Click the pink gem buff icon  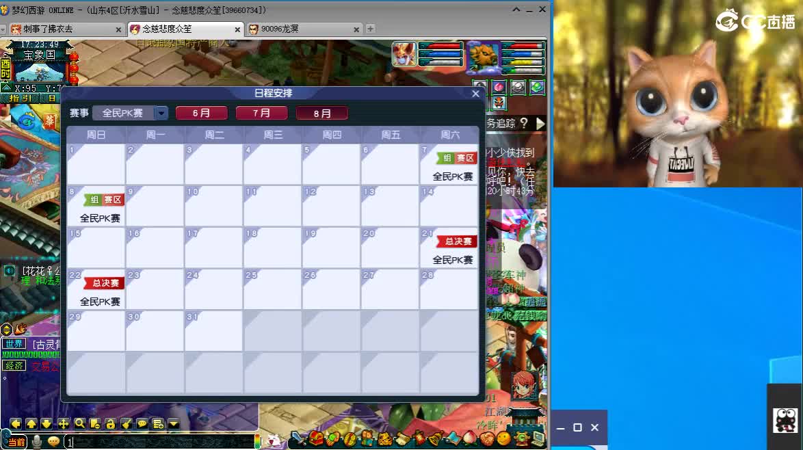pyautogui.click(x=499, y=87)
